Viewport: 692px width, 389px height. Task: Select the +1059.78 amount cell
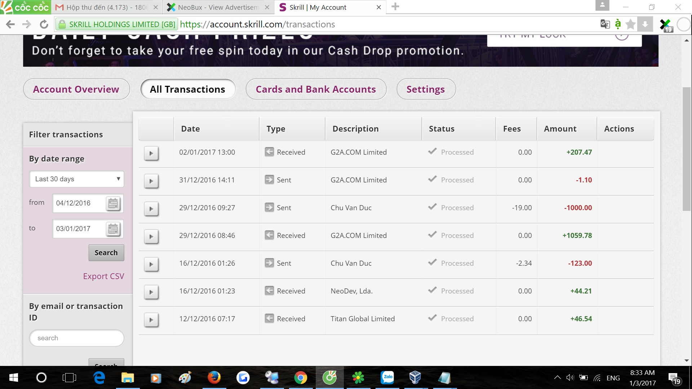pos(577,235)
